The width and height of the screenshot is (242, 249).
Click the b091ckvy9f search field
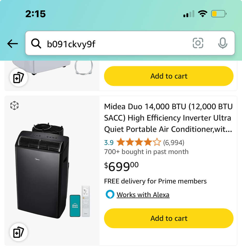[x=116, y=44]
